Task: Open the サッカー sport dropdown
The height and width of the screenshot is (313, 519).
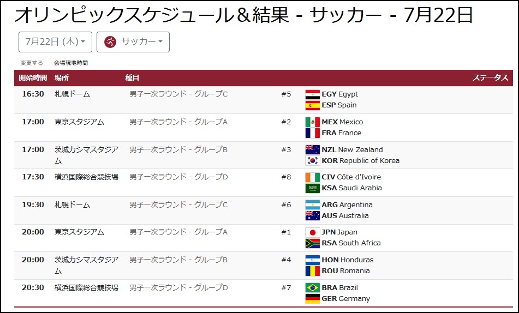Action: 133,42
